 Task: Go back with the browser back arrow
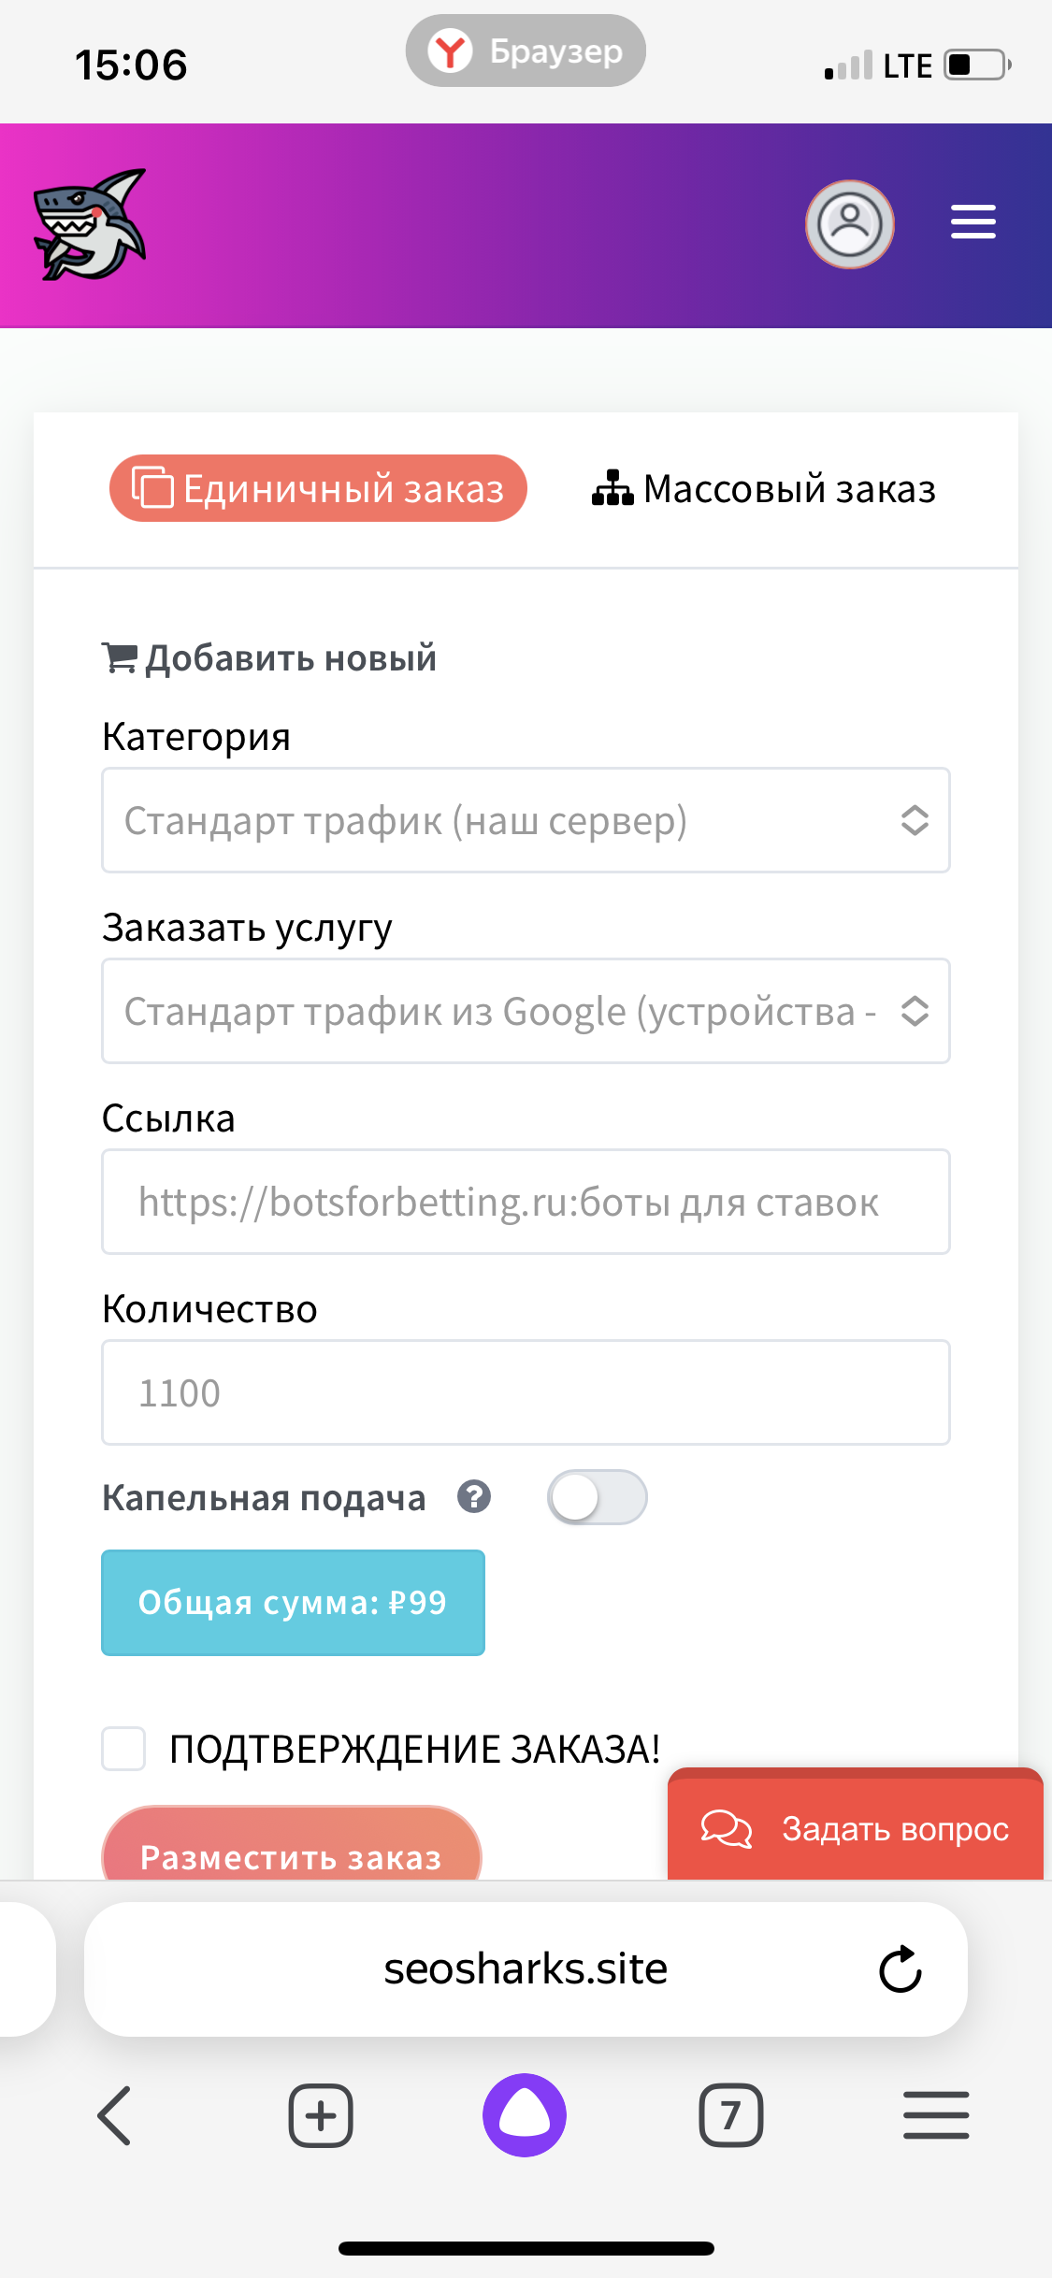coord(114,2115)
